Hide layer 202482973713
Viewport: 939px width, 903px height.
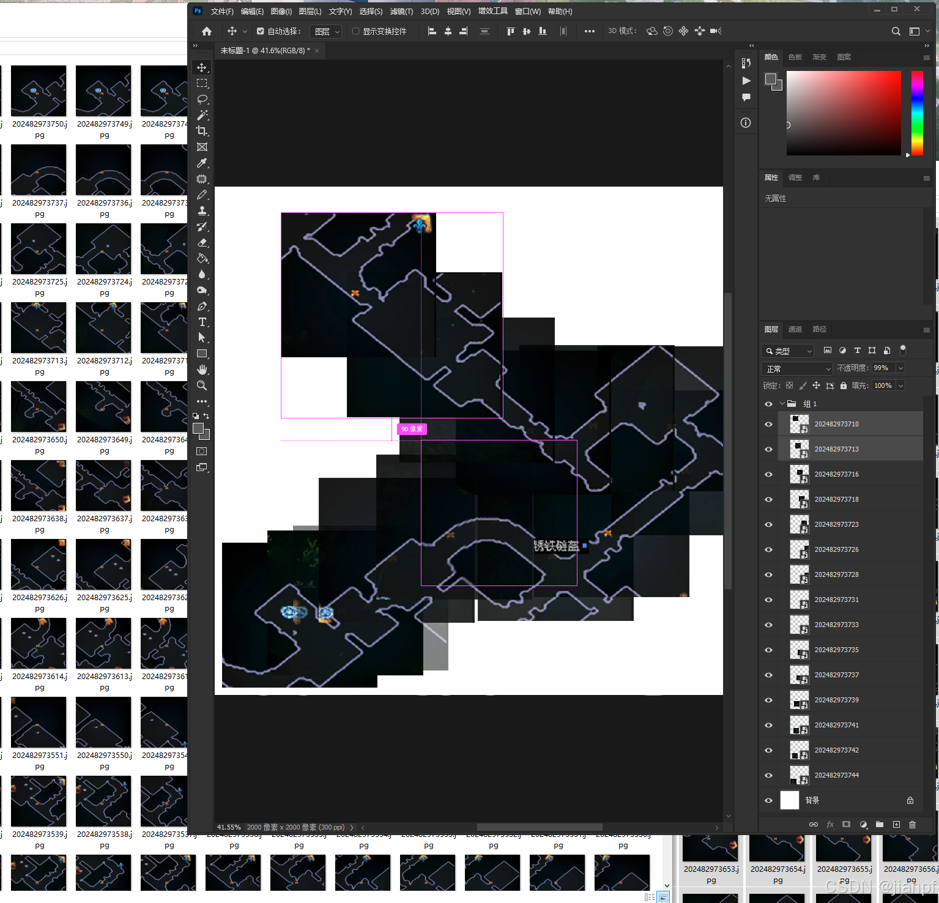pyautogui.click(x=768, y=449)
